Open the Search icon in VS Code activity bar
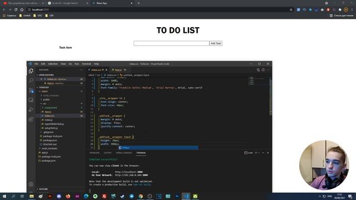The image size is (356, 200). (x=31, y=80)
